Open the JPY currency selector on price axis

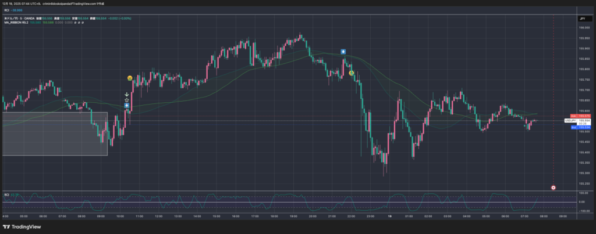tap(581, 19)
